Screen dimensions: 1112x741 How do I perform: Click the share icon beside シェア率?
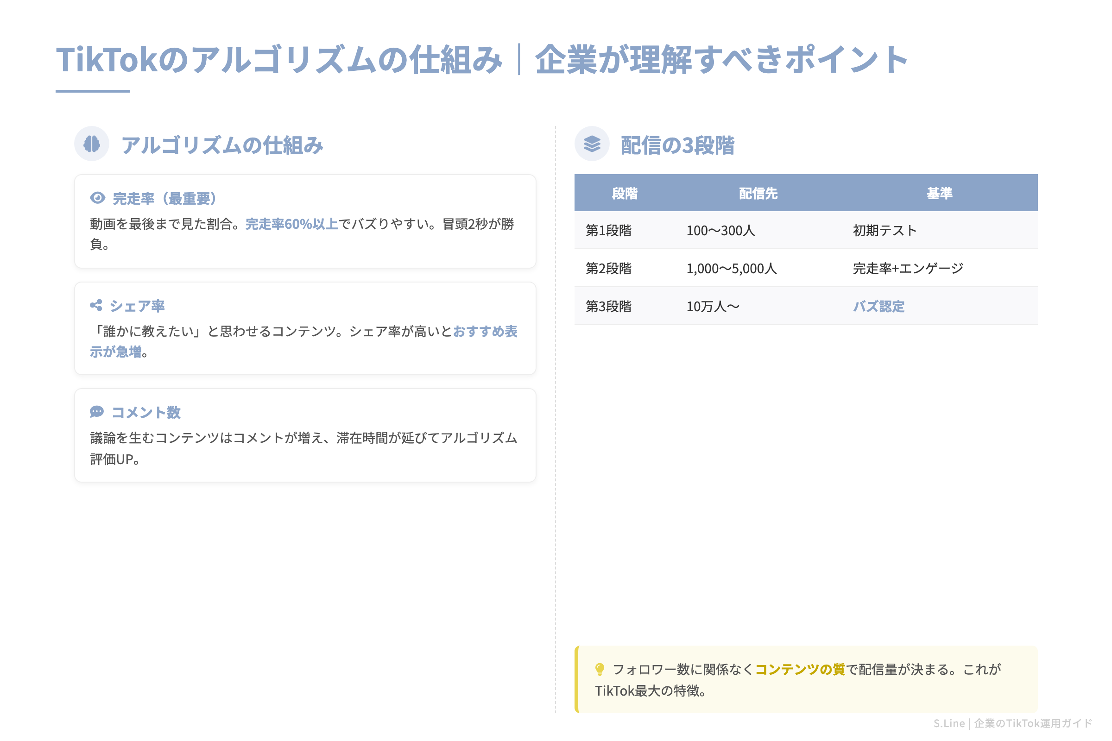96,306
